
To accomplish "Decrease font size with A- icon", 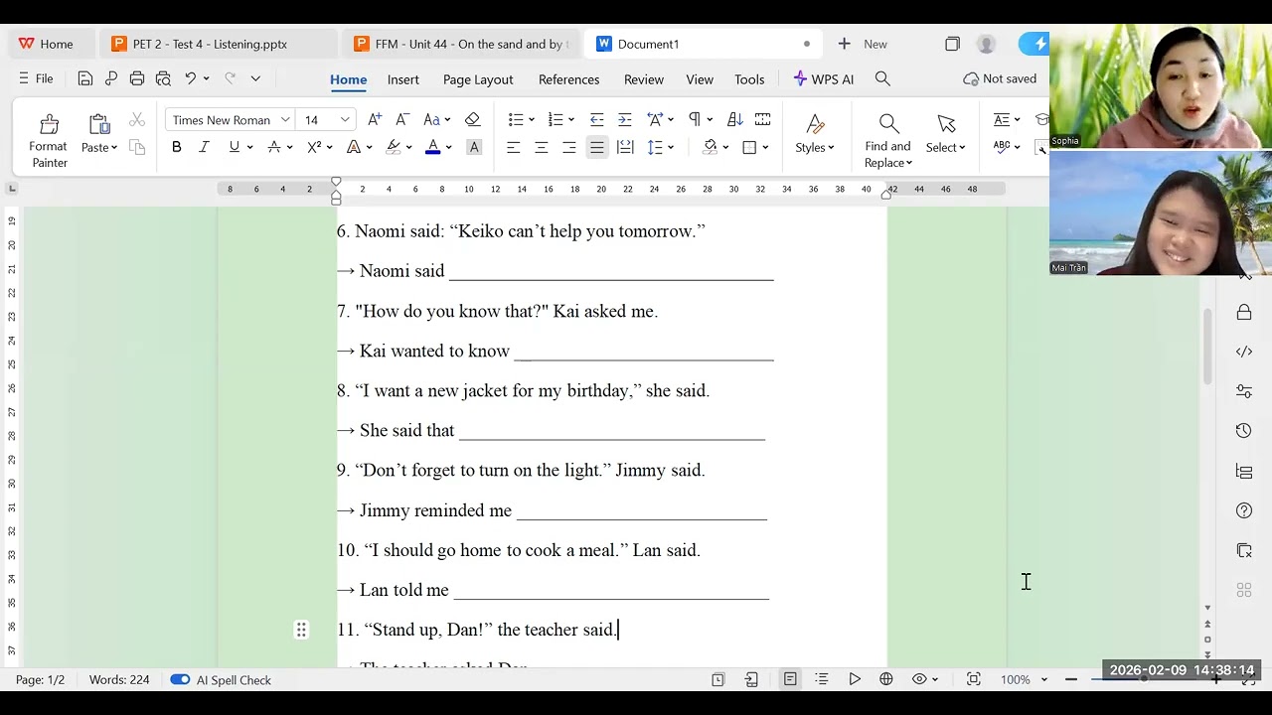I will (x=402, y=119).
